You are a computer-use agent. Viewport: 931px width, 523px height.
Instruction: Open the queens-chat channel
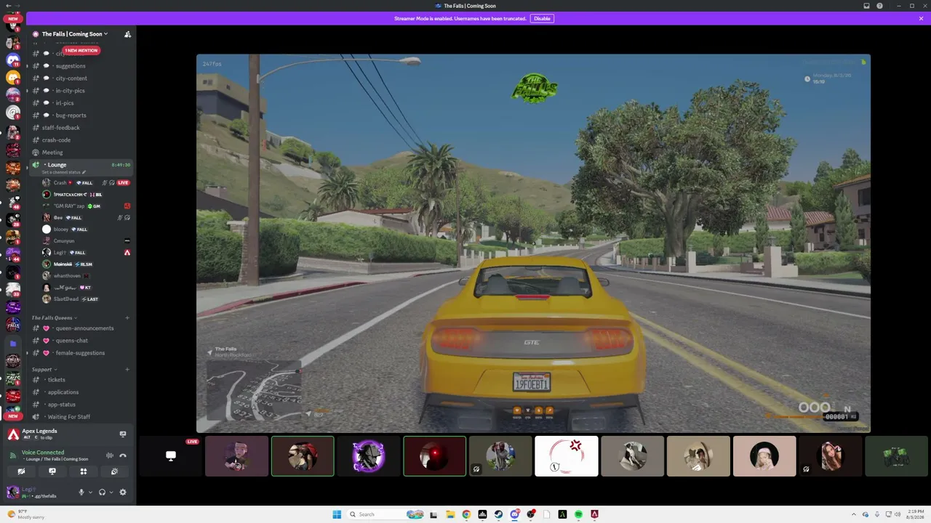(71, 341)
